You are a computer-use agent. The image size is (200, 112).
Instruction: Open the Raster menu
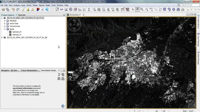tap(35, 5)
